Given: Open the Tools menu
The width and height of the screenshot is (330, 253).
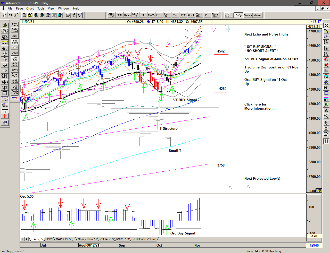Looking at the screenshot, I should point(41,8).
